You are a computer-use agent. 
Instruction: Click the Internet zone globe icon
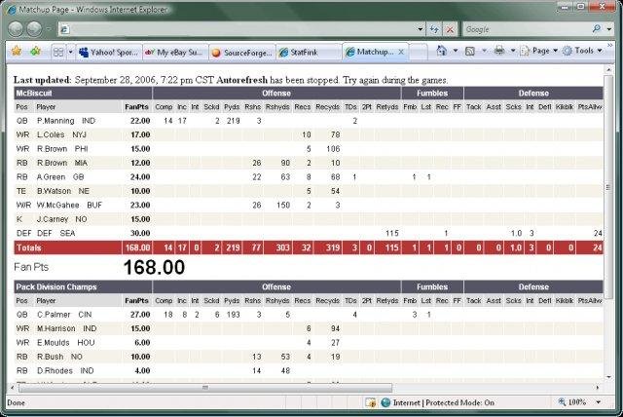(x=385, y=402)
